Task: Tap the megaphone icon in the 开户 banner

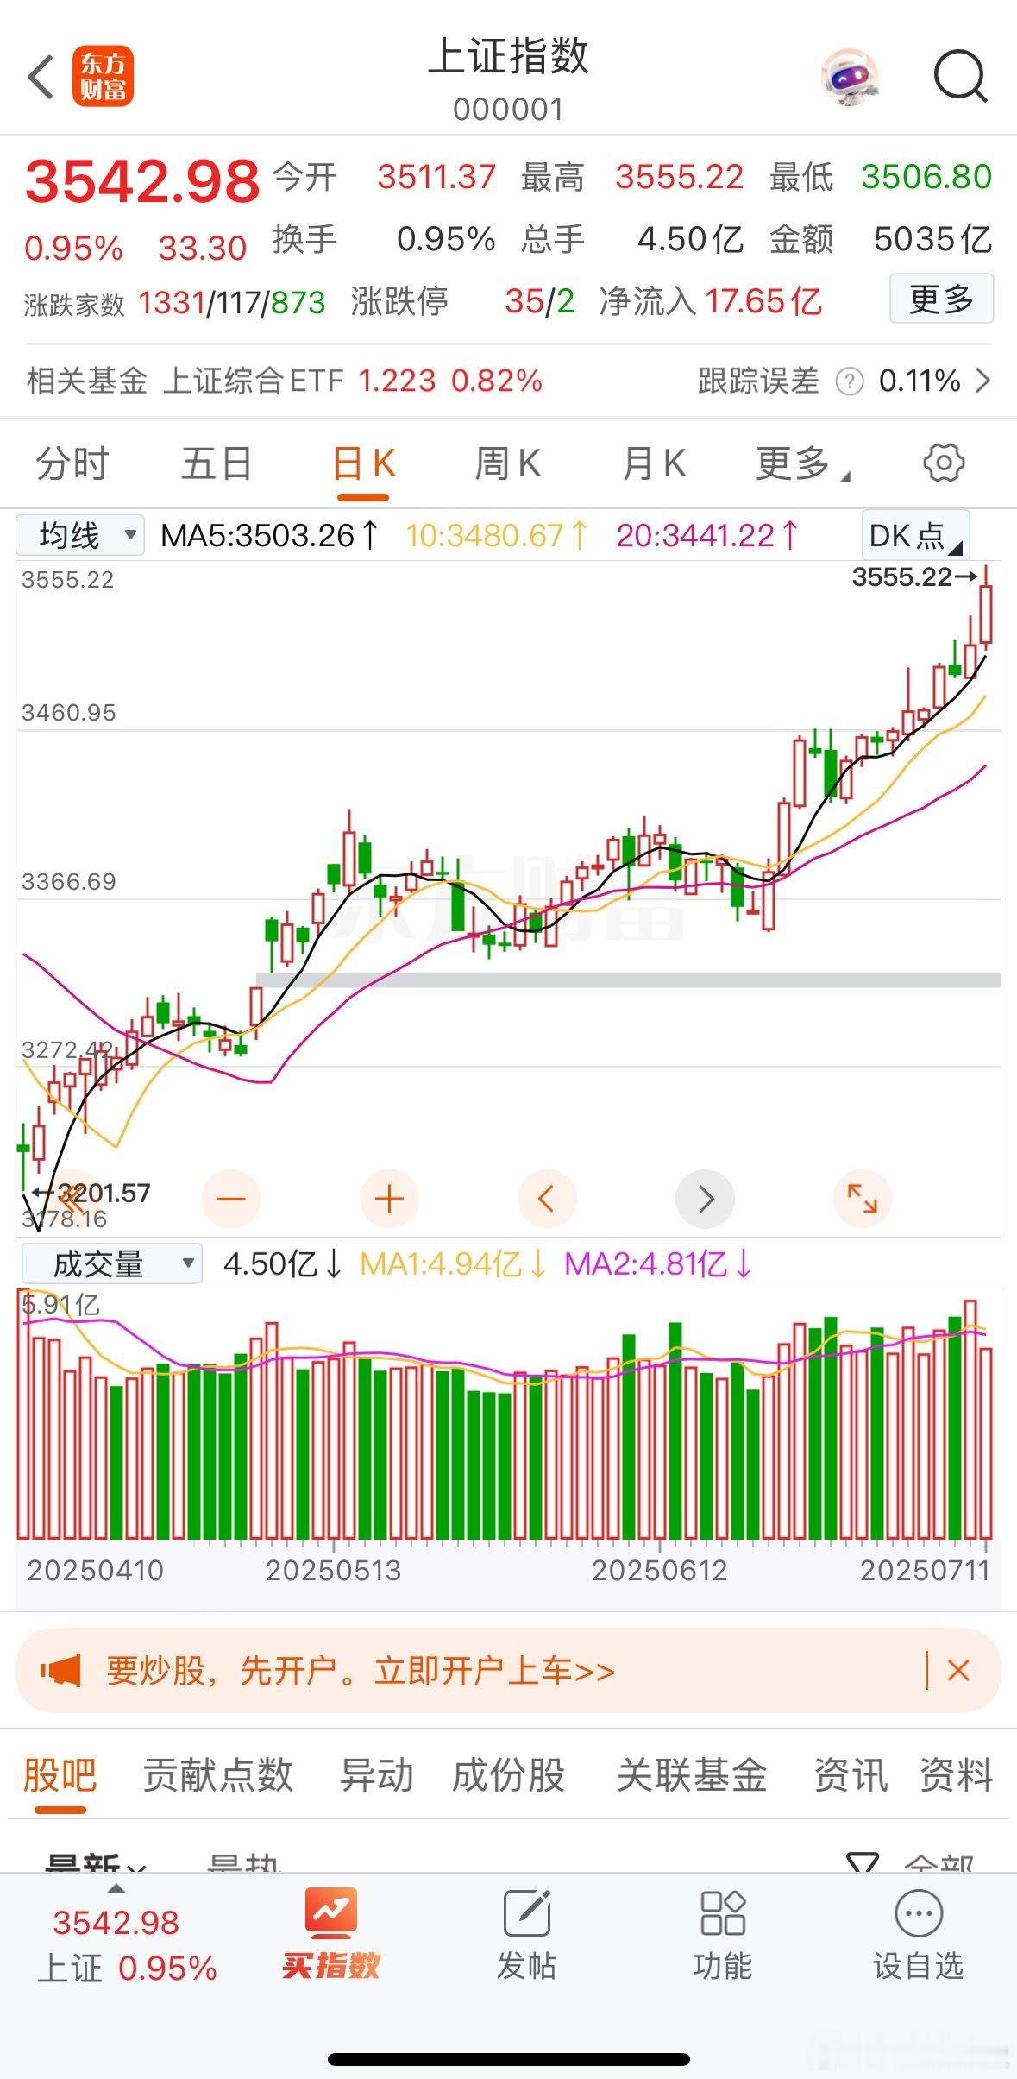Action: click(60, 1671)
